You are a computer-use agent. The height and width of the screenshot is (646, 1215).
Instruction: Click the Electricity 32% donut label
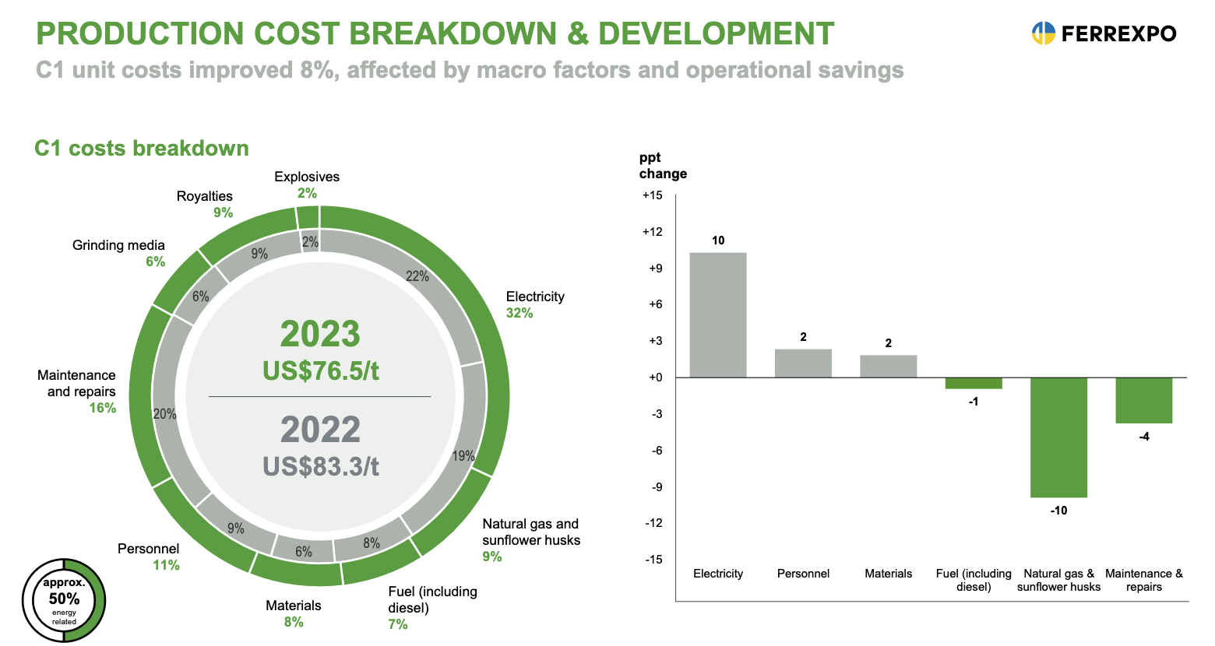point(534,304)
